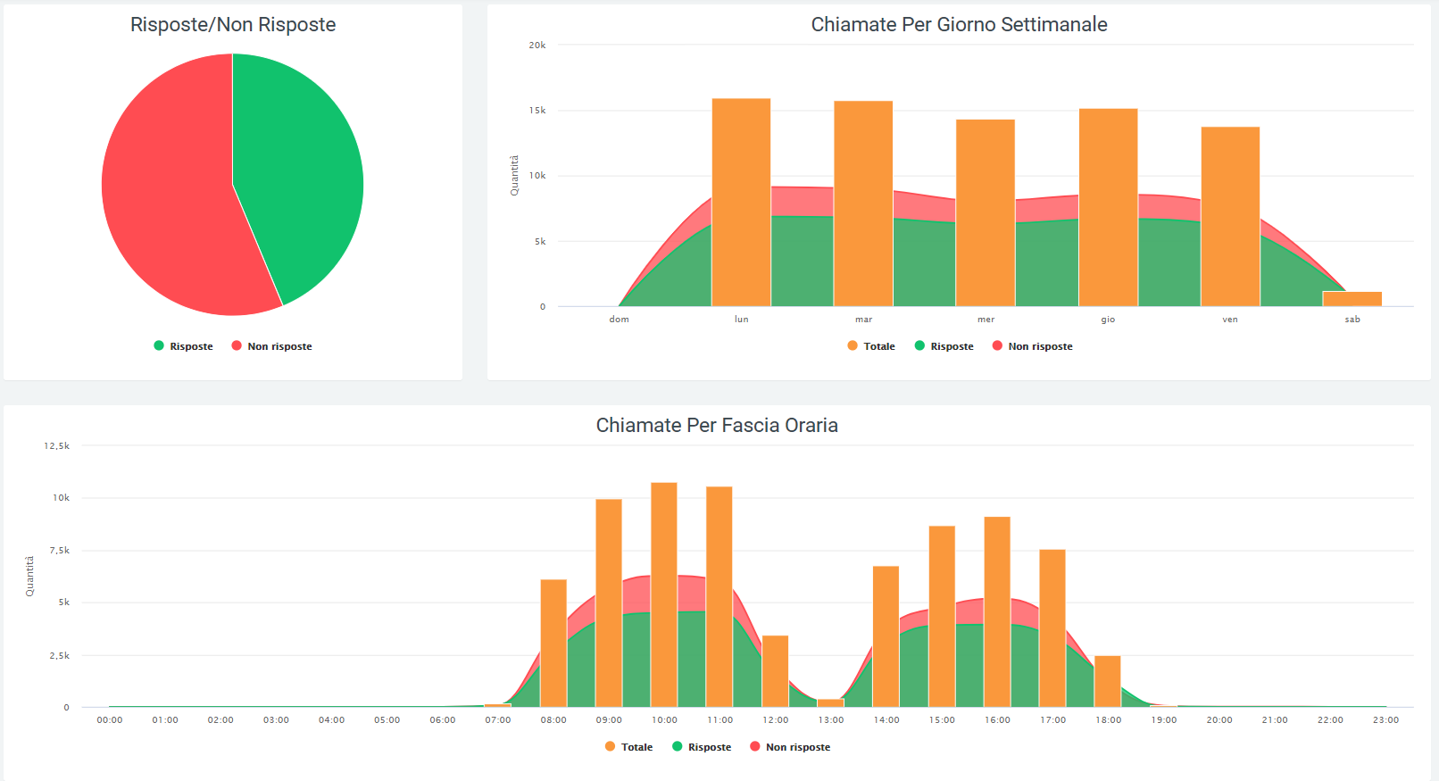This screenshot has height=781, width=1439.
Task: Click the 16:00 orange bar
Action: click(997, 612)
